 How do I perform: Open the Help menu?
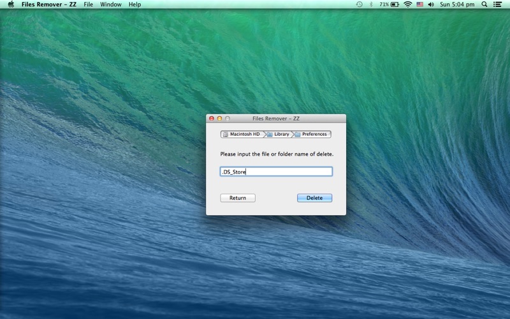point(135,4)
